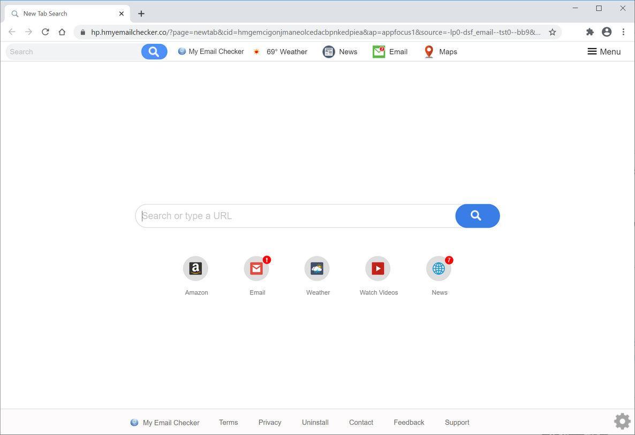This screenshot has height=435, width=635.
Task: Click the lock icon in address bar
Action: point(82,33)
